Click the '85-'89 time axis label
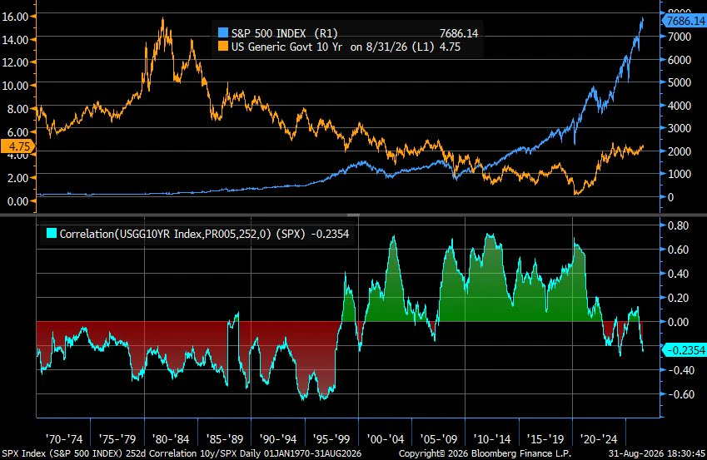 (x=225, y=439)
